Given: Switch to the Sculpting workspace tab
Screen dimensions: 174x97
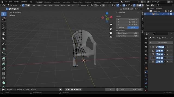Looking at the screenshot, I should 57,2.
